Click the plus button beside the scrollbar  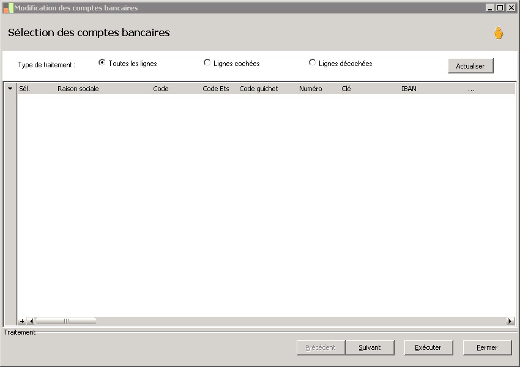[22, 321]
